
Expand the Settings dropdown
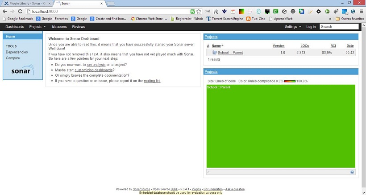point(293,27)
